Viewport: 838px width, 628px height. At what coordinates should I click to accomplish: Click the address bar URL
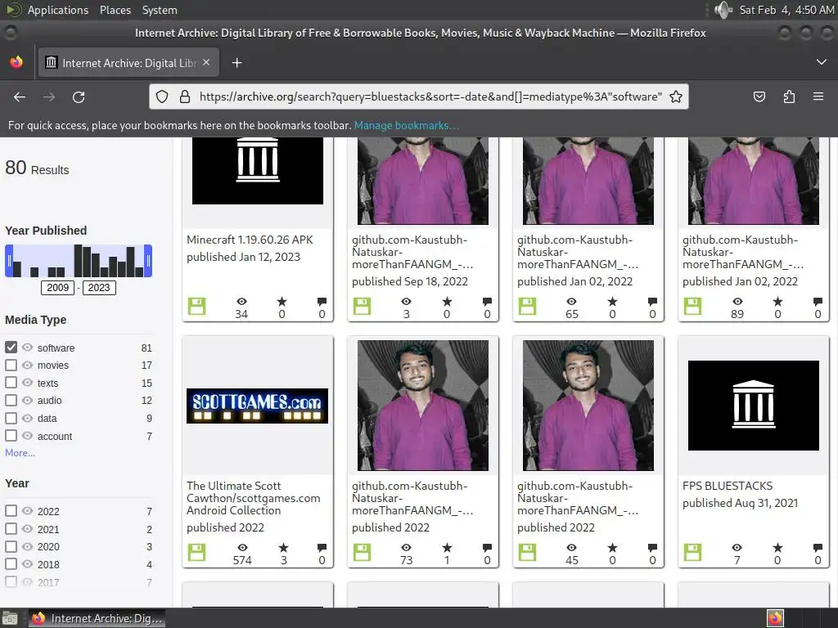[430, 96]
